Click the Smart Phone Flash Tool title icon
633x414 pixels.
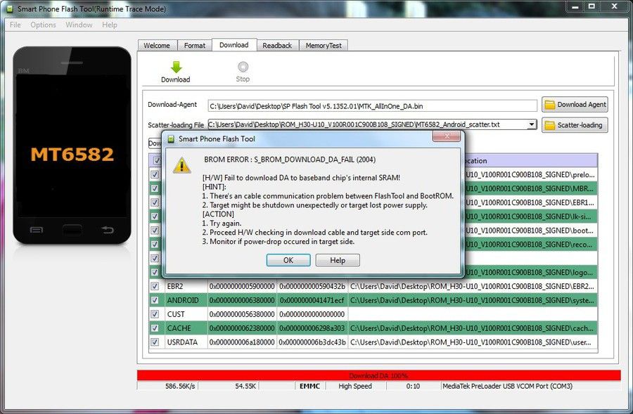171,138
